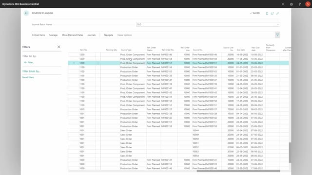This screenshot has width=312, height=175.
Task: Close the Filters pane
Action: click(x=58, y=47)
